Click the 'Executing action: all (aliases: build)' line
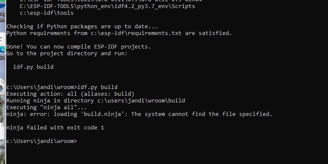The height and width of the screenshot is (164, 328). pyautogui.click(x=70, y=94)
